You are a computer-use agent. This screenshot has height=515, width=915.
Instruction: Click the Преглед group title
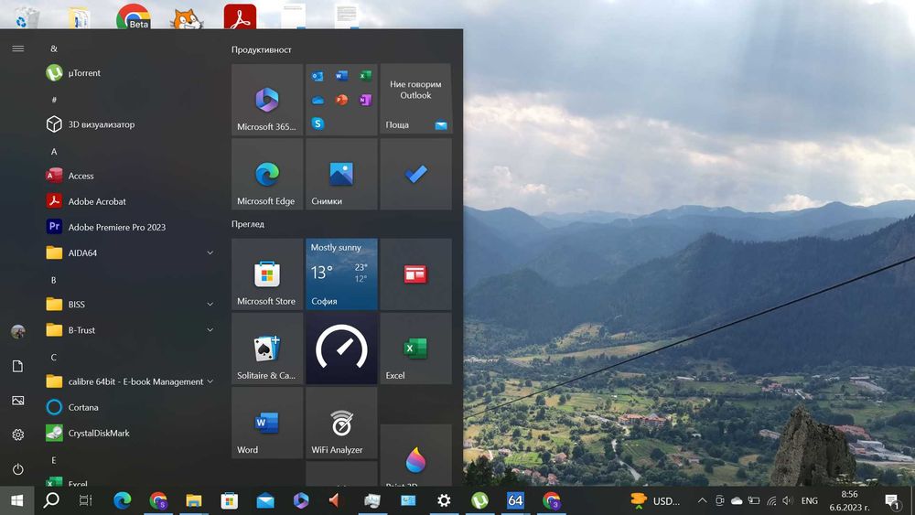[248, 224]
